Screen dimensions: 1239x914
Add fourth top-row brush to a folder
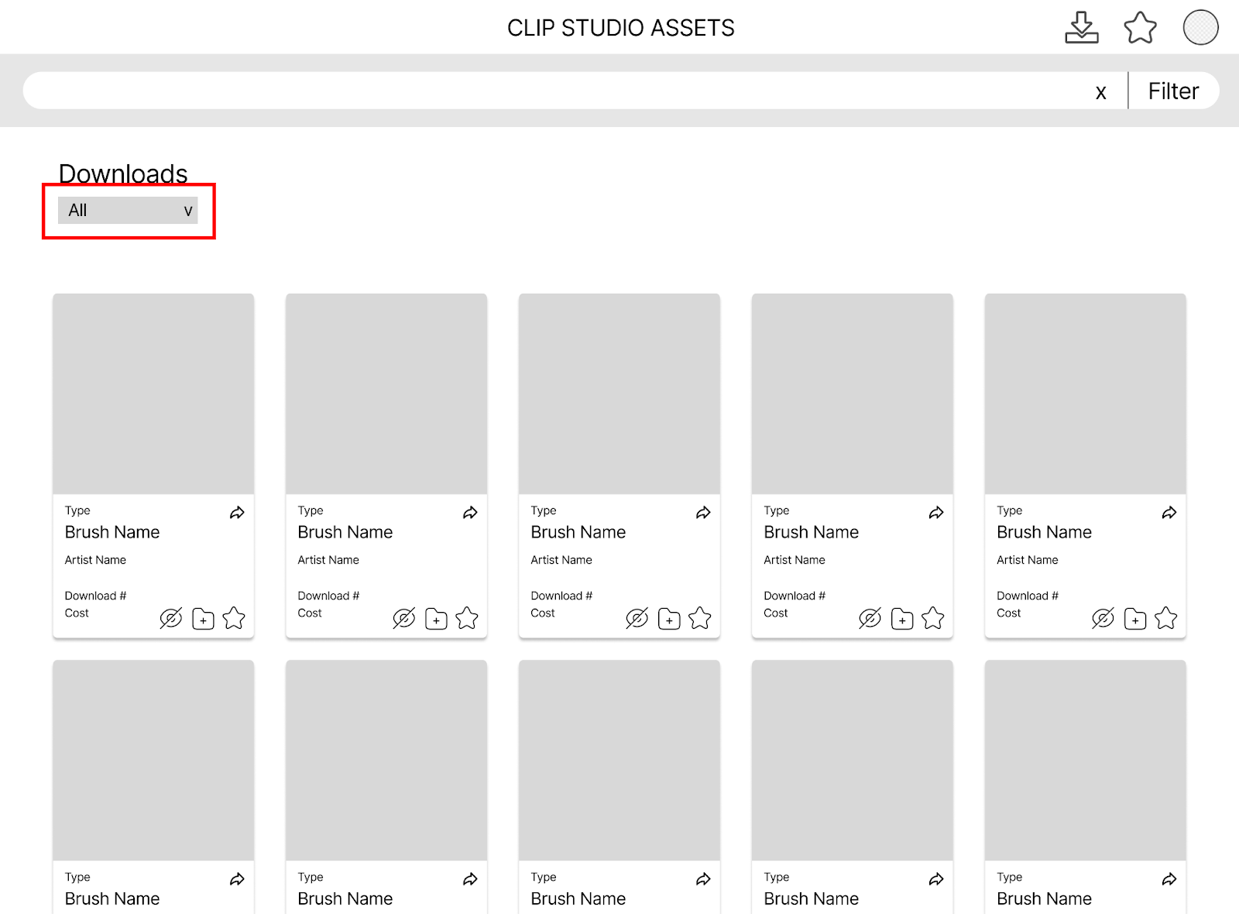click(902, 619)
